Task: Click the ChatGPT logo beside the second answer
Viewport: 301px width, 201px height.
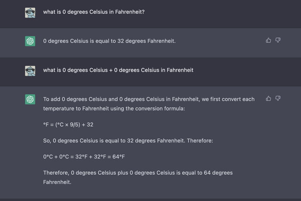Action: click(30, 99)
